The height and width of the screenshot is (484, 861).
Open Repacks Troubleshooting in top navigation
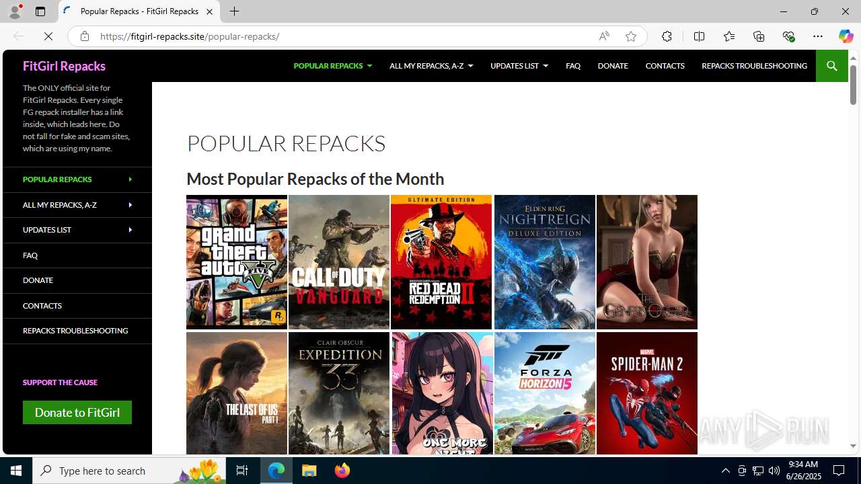[x=754, y=66]
